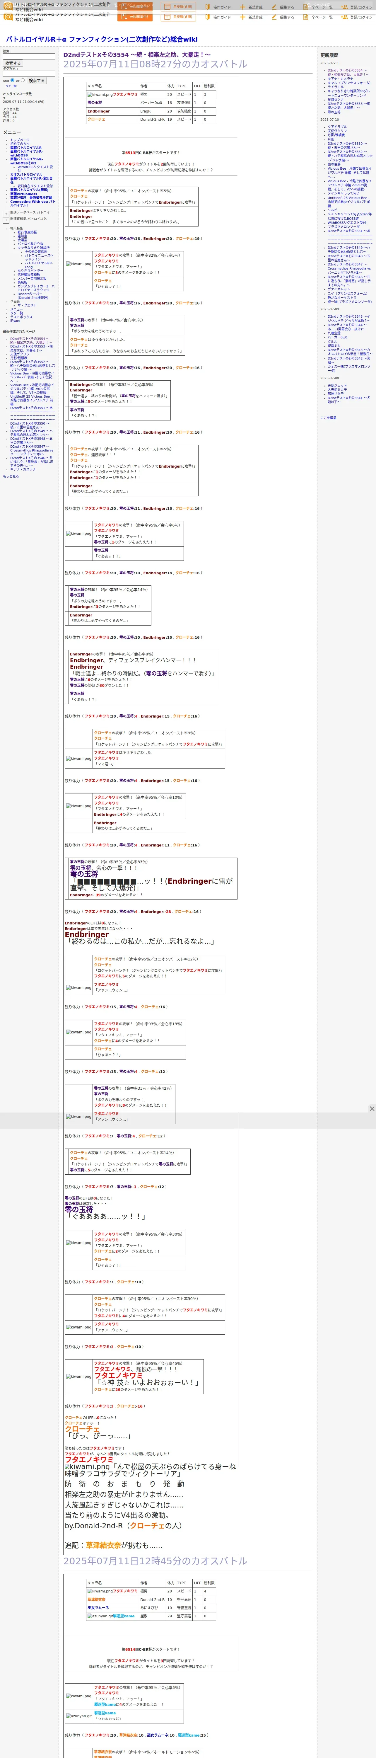Open 邪神サタ子 in 更新履歴
This screenshot has height=1758, width=376.
pos(336,394)
